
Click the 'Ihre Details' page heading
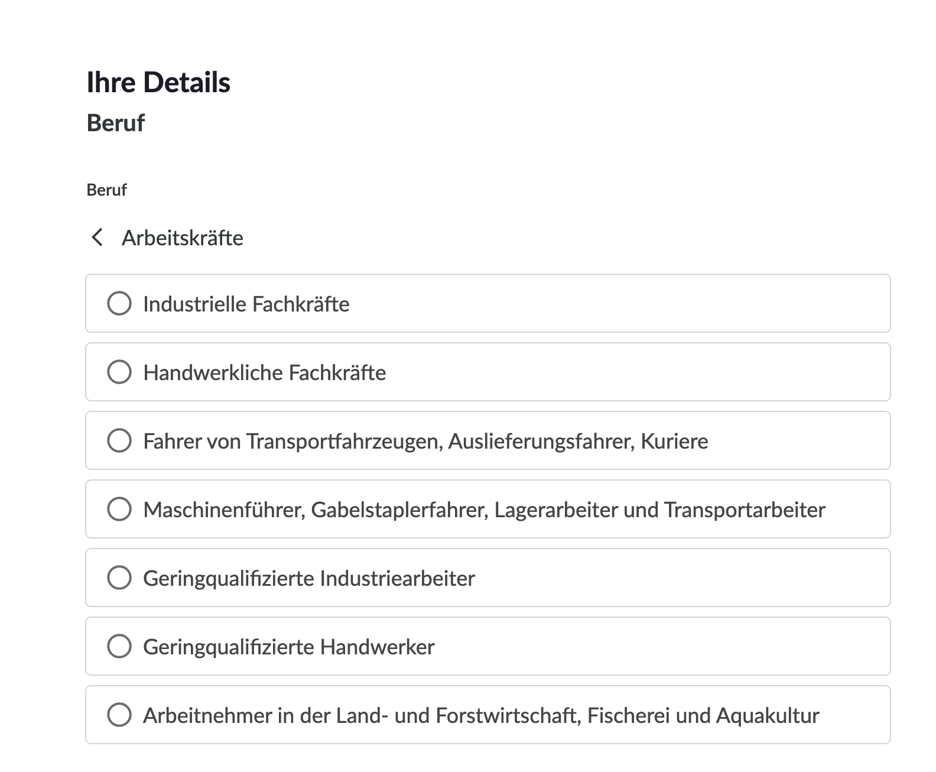pos(158,82)
